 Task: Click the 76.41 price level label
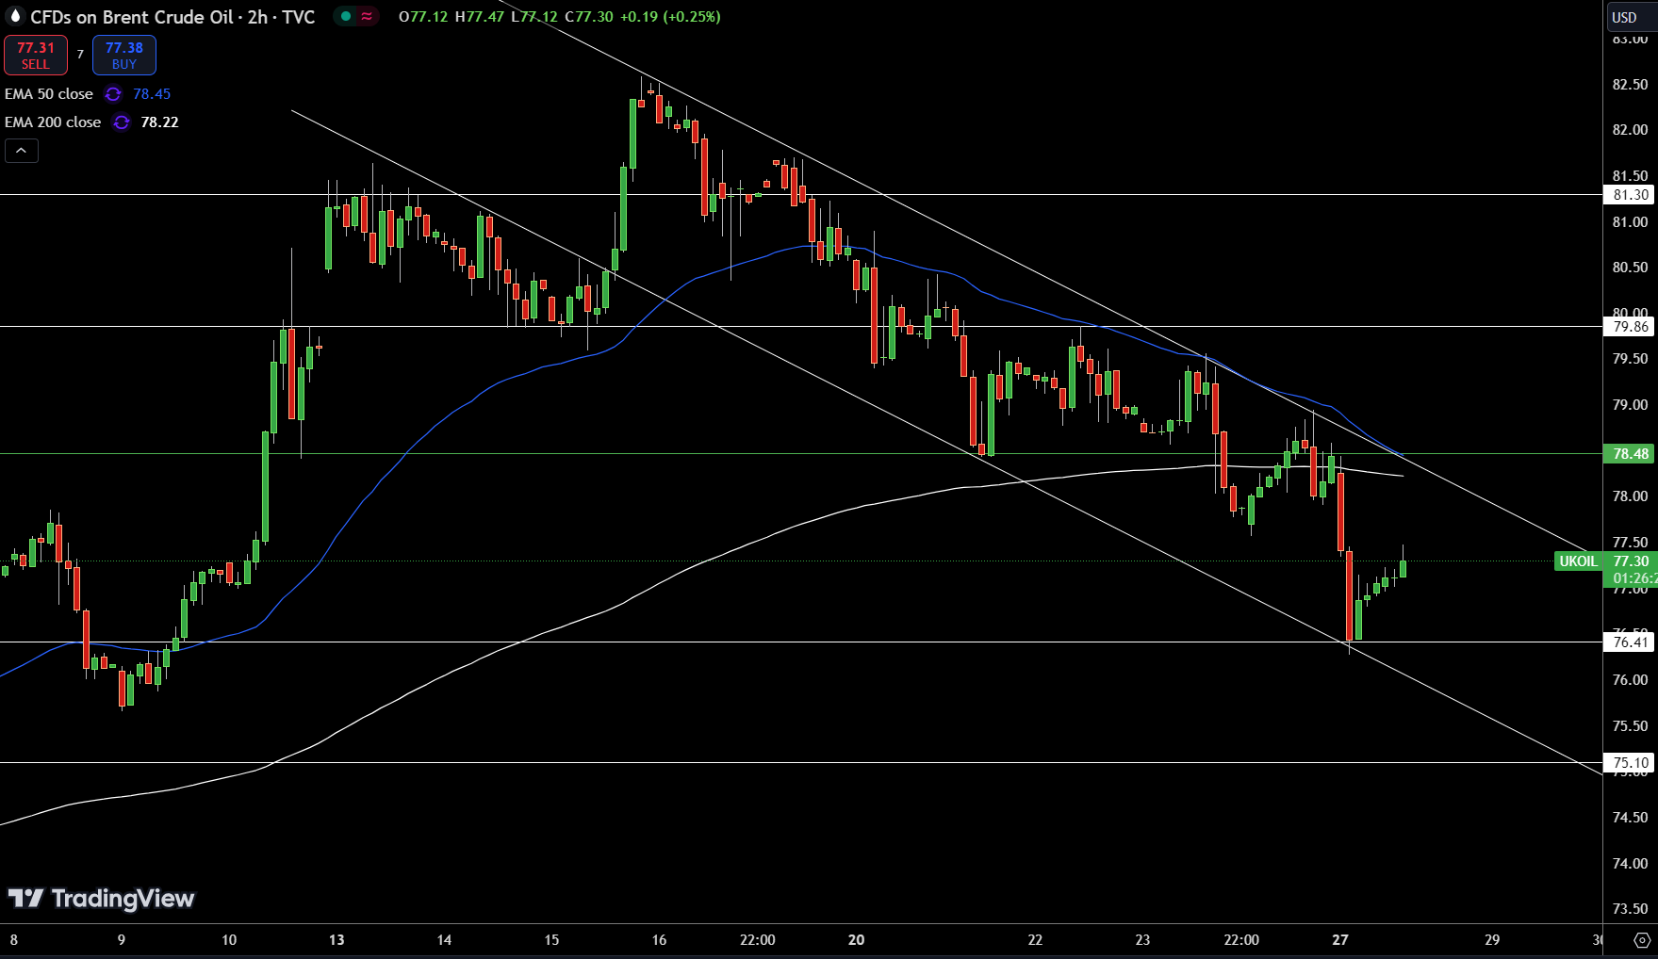click(1630, 642)
